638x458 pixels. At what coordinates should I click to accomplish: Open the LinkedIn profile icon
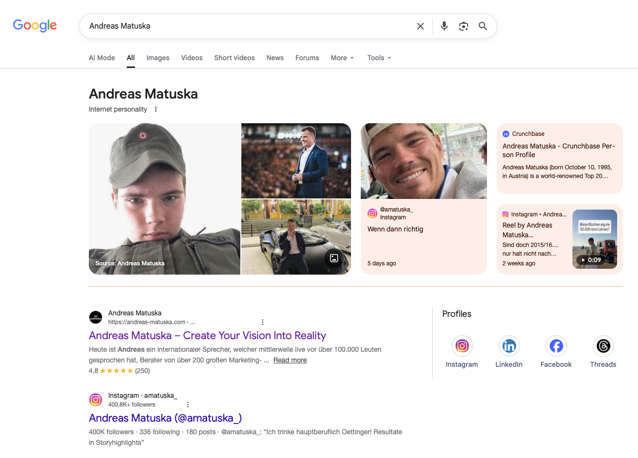(509, 346)
